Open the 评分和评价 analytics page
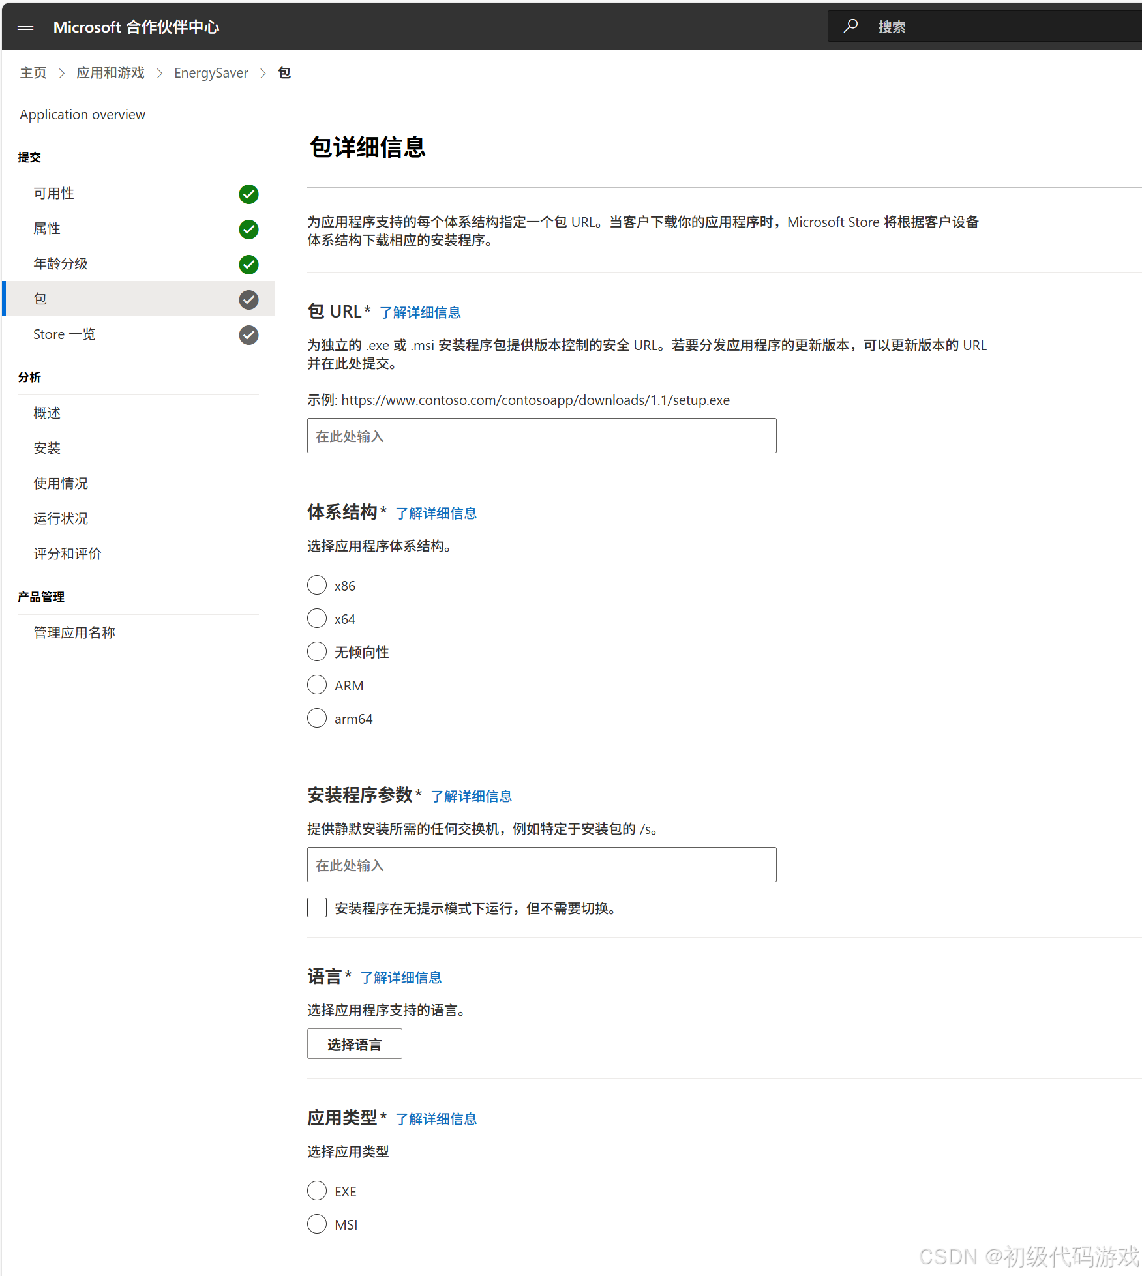This screenshot has height=1276, width=1142. tap(68, 554)
